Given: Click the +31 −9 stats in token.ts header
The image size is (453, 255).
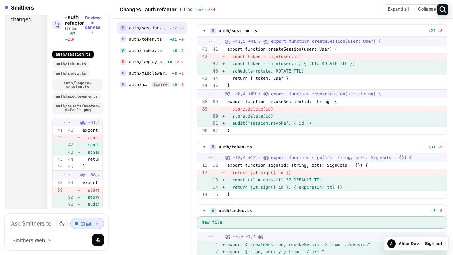Looking at the screenshot, I should (435, 147).
